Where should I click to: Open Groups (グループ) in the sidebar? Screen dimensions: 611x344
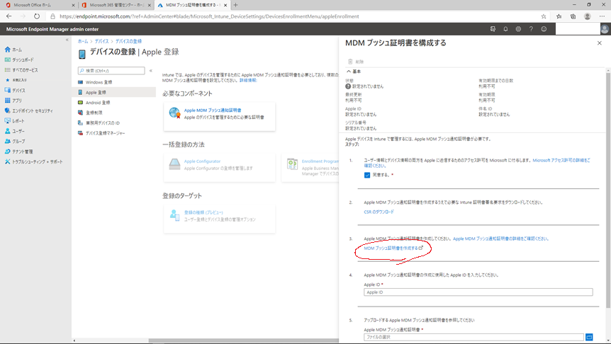(15, 142)
